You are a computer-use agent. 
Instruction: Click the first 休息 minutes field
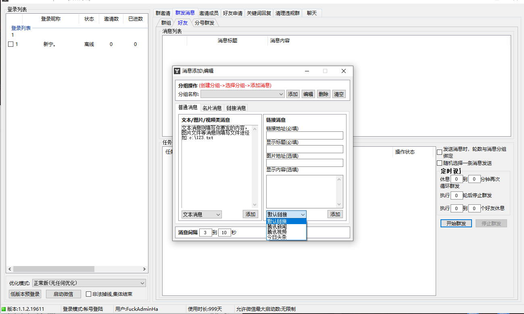point(456,179)
